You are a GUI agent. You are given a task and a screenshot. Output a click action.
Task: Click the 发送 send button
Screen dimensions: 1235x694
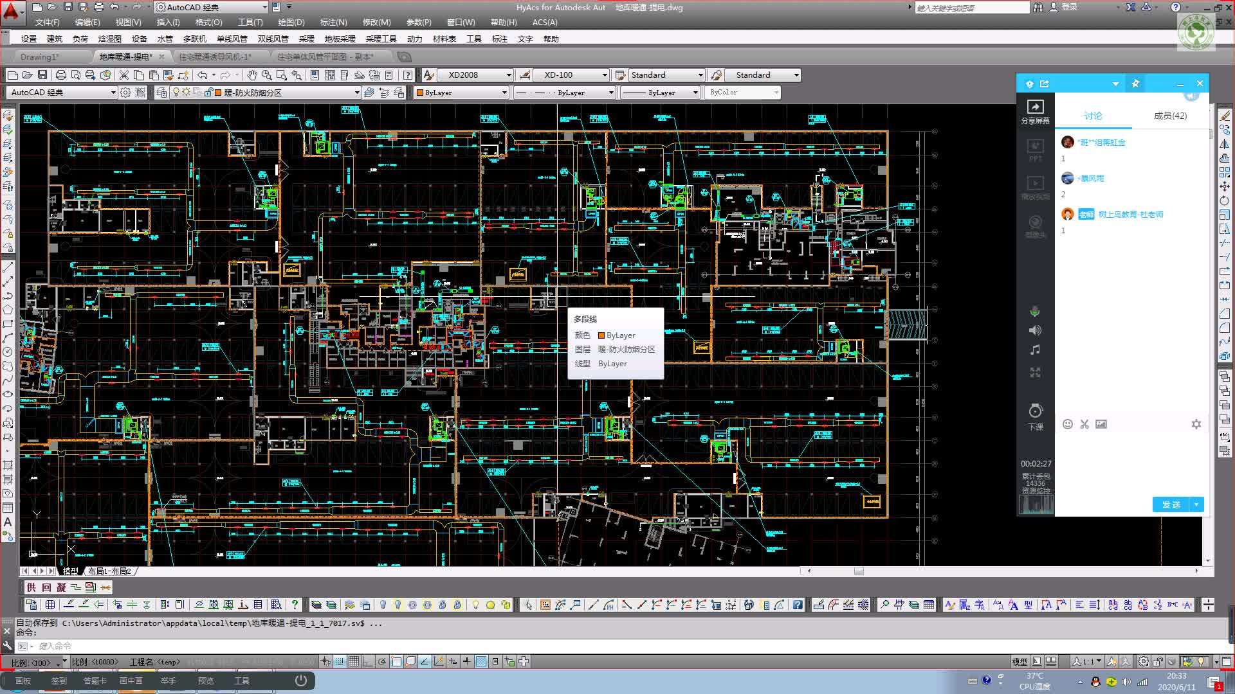[1171, 504]
